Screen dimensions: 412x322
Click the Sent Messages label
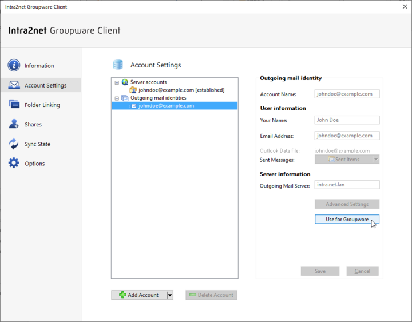click(x=277, y=160)
